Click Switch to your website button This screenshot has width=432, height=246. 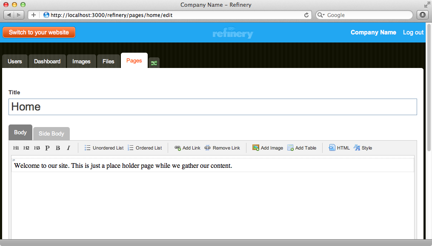click(x=39, y=32)
